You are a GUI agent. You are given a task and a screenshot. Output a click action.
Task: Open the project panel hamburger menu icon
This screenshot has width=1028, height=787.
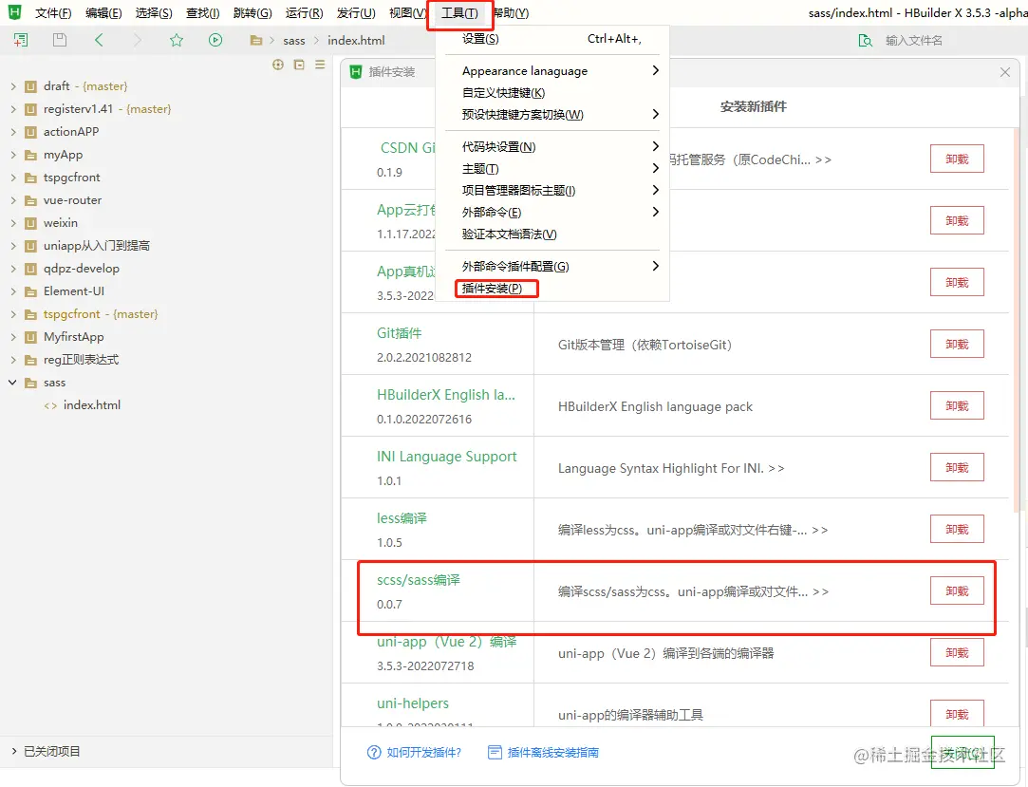click(x=320, y=65)
